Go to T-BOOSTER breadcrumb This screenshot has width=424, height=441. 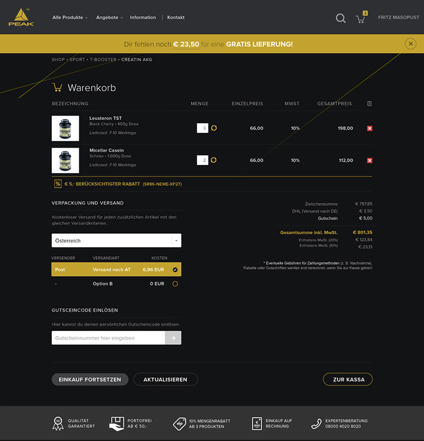tap(103, 60)
